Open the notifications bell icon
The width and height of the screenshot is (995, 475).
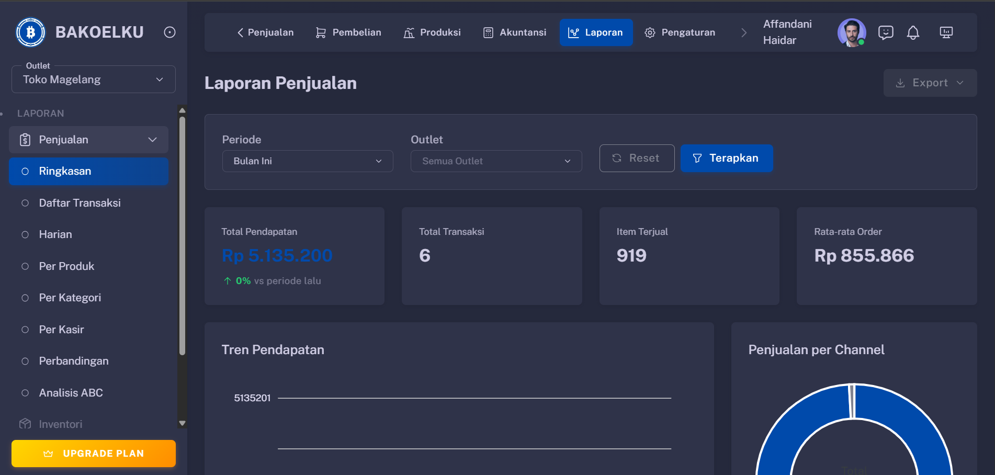(x=913, y=32)
